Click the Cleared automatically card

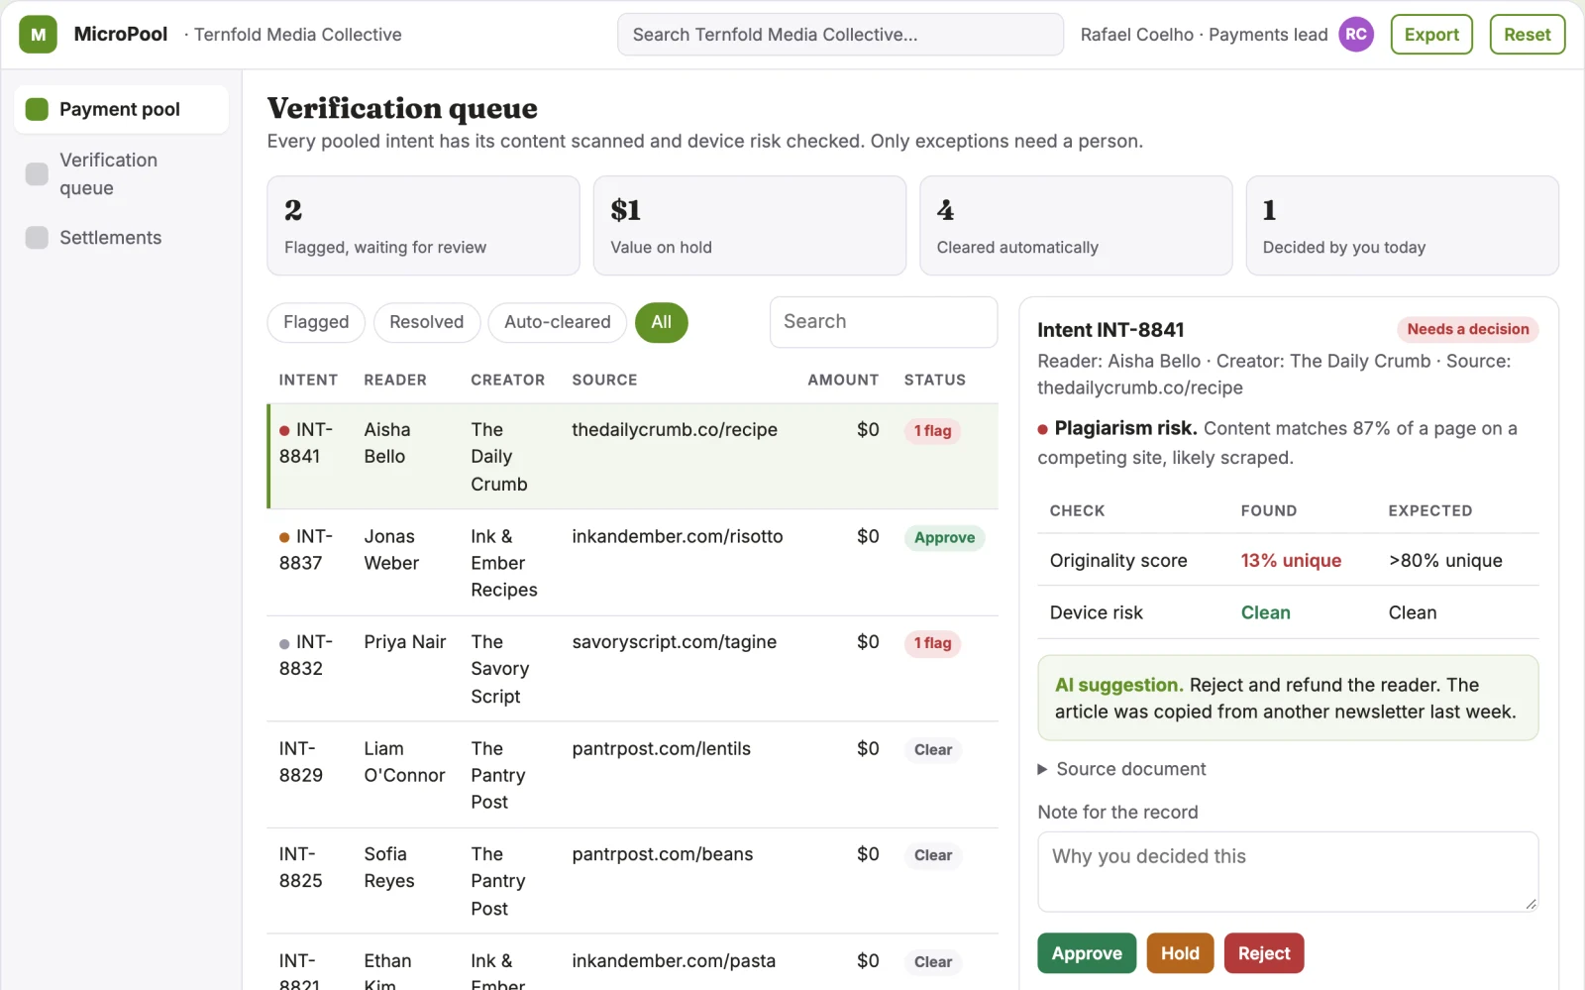point(1076,226)
